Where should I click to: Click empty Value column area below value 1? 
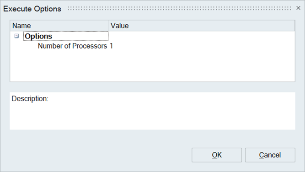[x=202, y=66]
